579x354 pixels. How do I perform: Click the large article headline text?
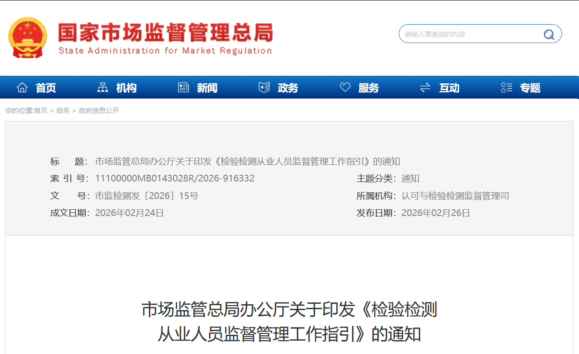tap(289, 322)
